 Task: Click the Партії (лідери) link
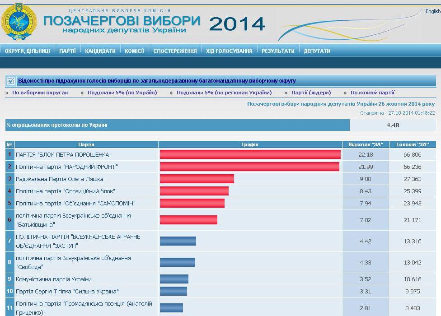click(x=311, y=93)
